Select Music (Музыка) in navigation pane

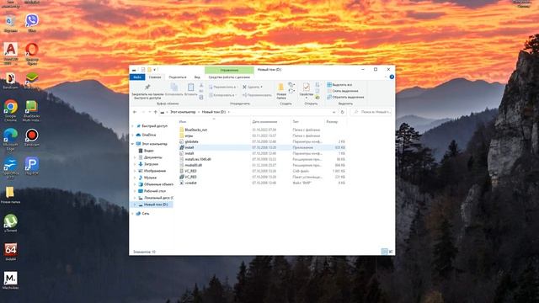150,178
